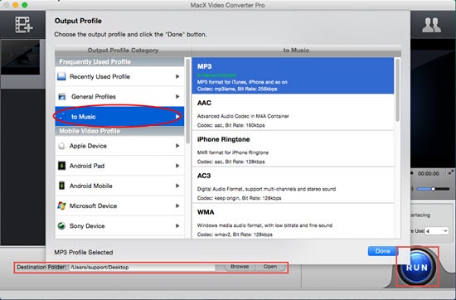Click the Android Mobile icon
456x300 pixels.
coord(61,186)
